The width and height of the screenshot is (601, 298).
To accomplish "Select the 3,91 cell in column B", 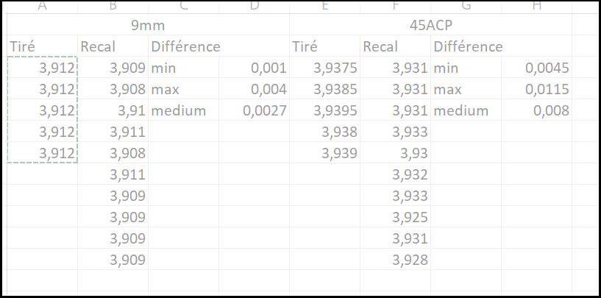I will [113, 110].
